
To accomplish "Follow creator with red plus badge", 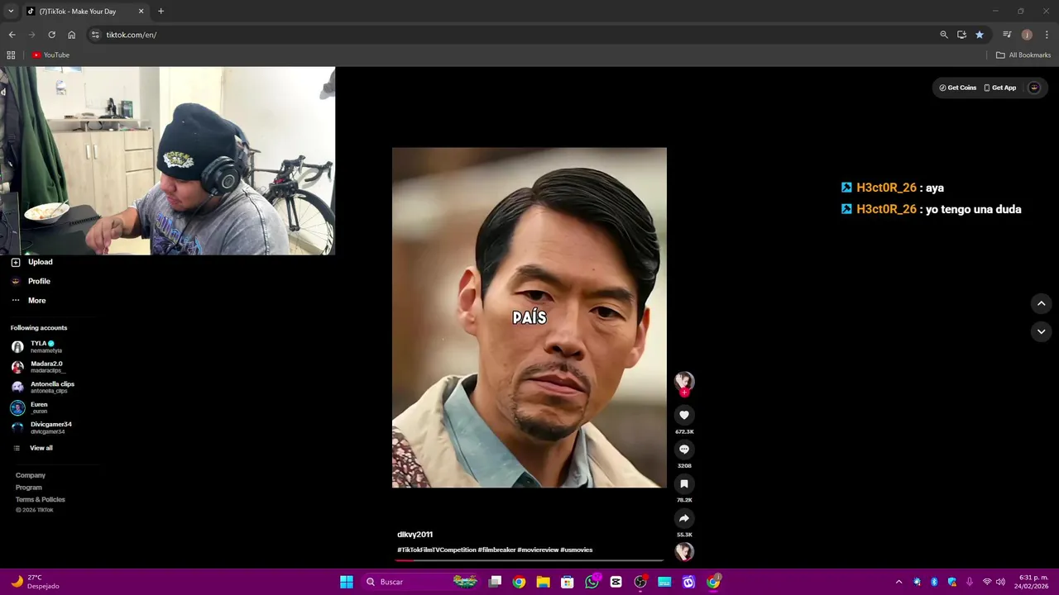I will coord(684,393).
